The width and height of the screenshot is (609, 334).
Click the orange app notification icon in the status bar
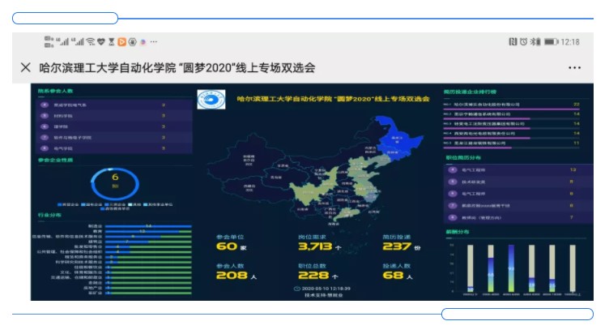(122, 41)
